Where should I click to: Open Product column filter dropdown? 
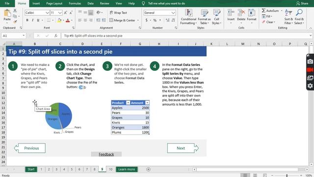[128, 103]
